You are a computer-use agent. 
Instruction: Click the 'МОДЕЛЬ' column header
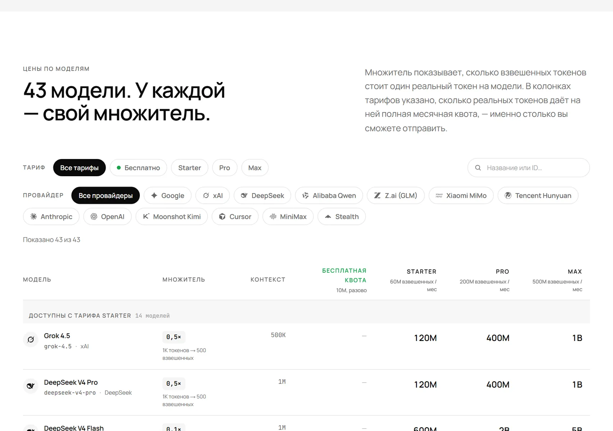[x=37, y=280]
